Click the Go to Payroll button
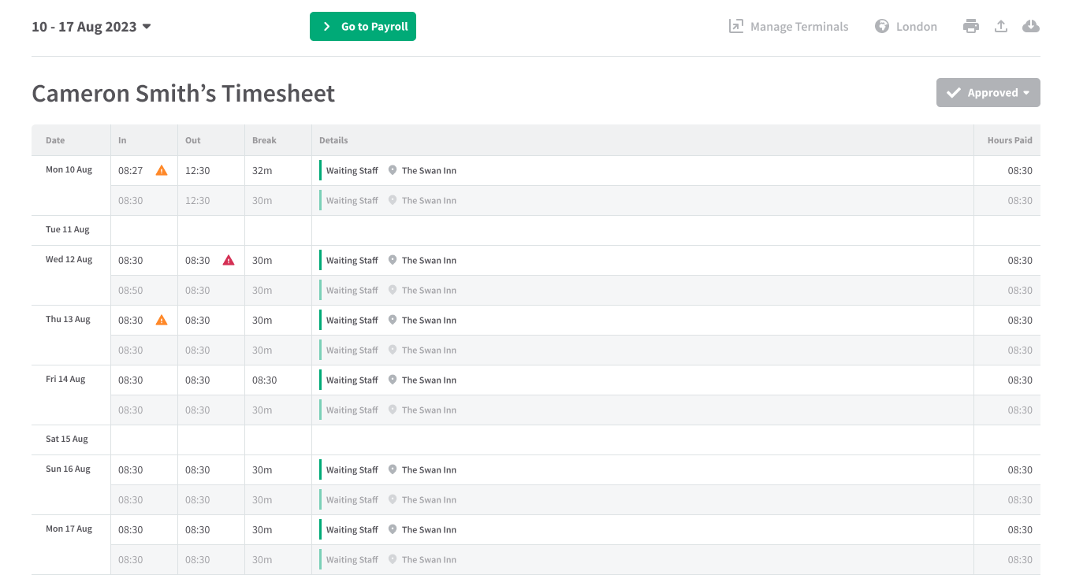Image resolution: width=1072 pixels, height=575 pixels. point(363,26)
